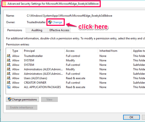Click the OK button
145x122 pixels.
coord(131,117)
